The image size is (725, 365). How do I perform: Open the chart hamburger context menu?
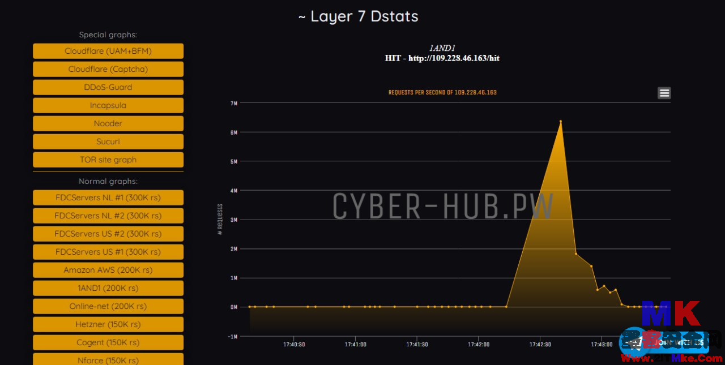664,93
